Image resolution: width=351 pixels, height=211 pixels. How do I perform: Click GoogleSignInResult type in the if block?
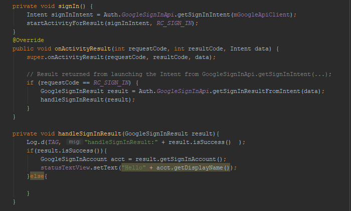click(72, 91)
